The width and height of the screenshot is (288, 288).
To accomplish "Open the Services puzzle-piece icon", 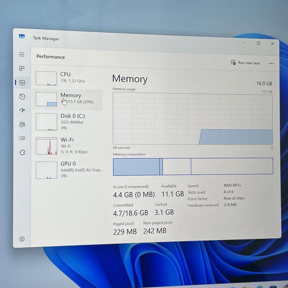I will pyautogui.click(x=22, y=152).
